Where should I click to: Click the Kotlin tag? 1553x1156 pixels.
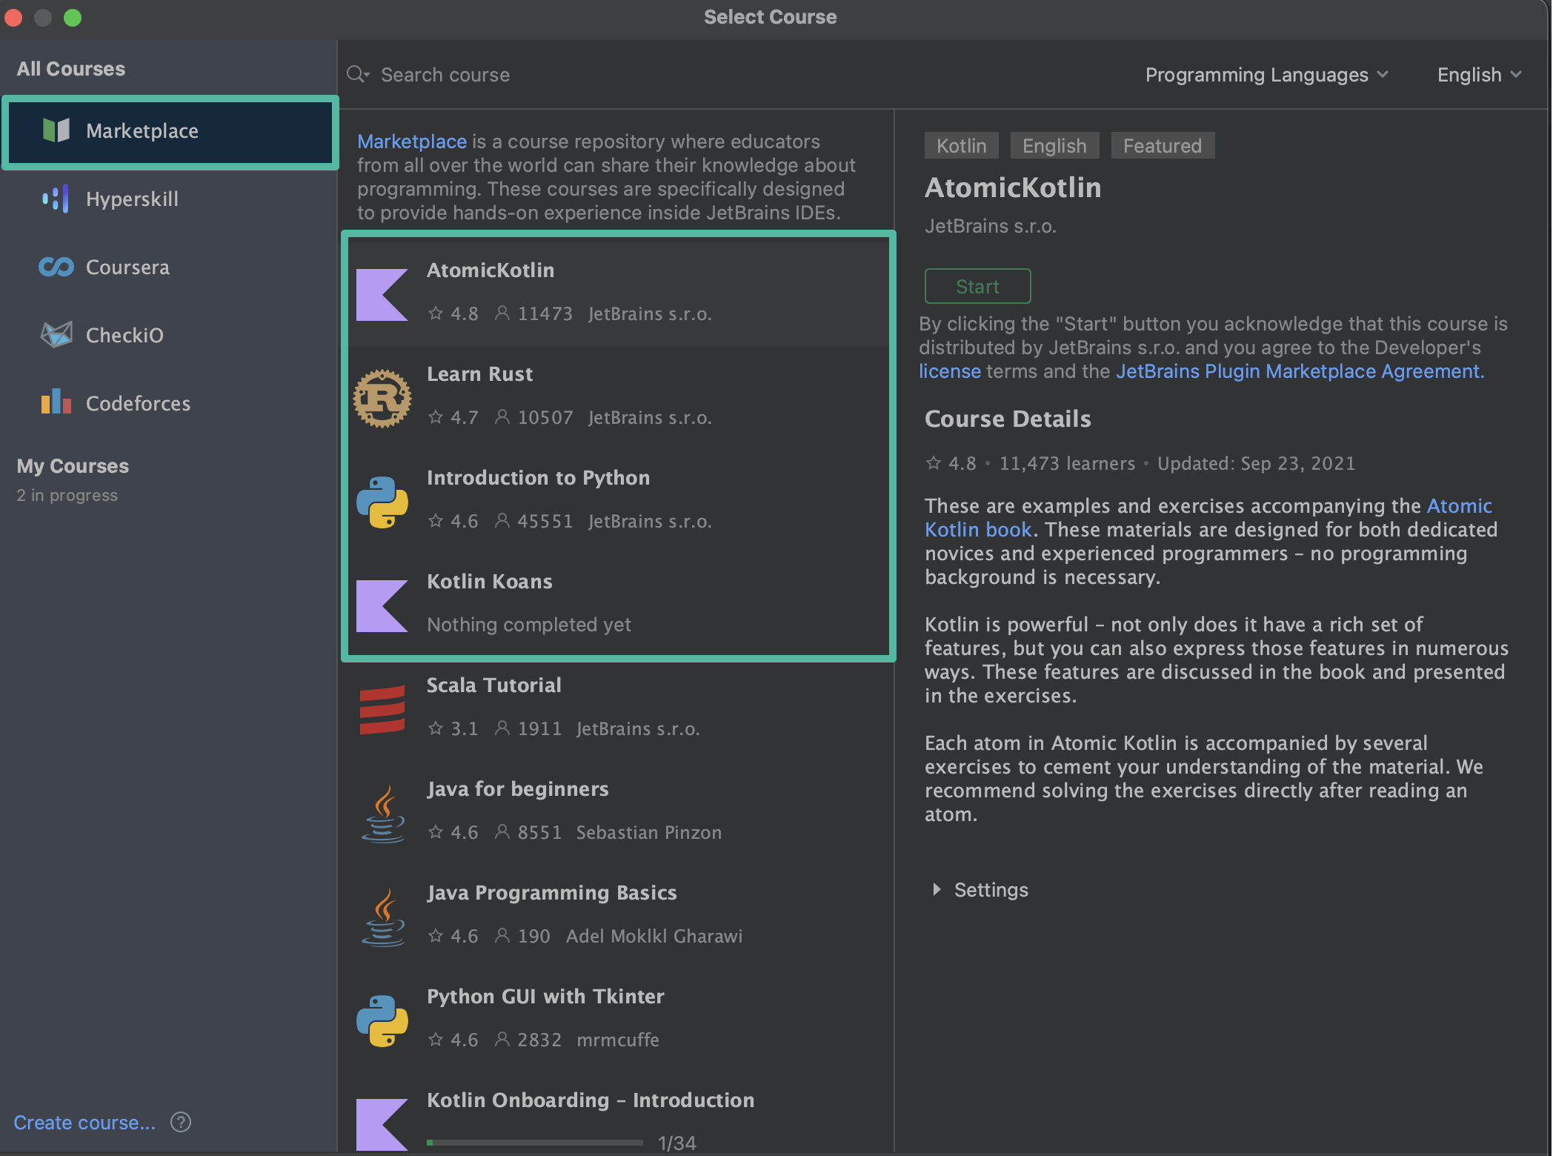pos(961,145)
